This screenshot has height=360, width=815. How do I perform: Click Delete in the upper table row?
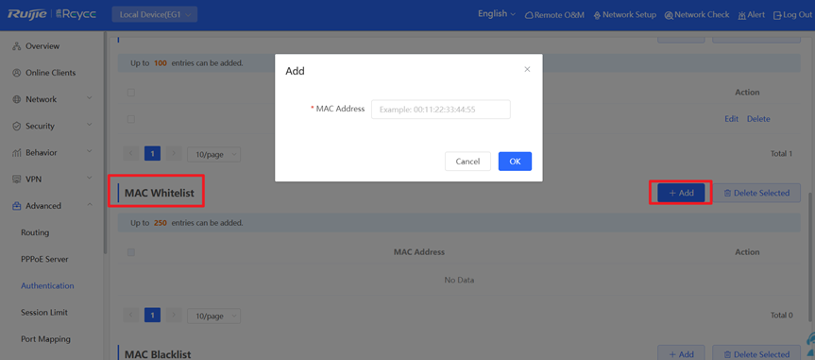(x=758, y=119)
